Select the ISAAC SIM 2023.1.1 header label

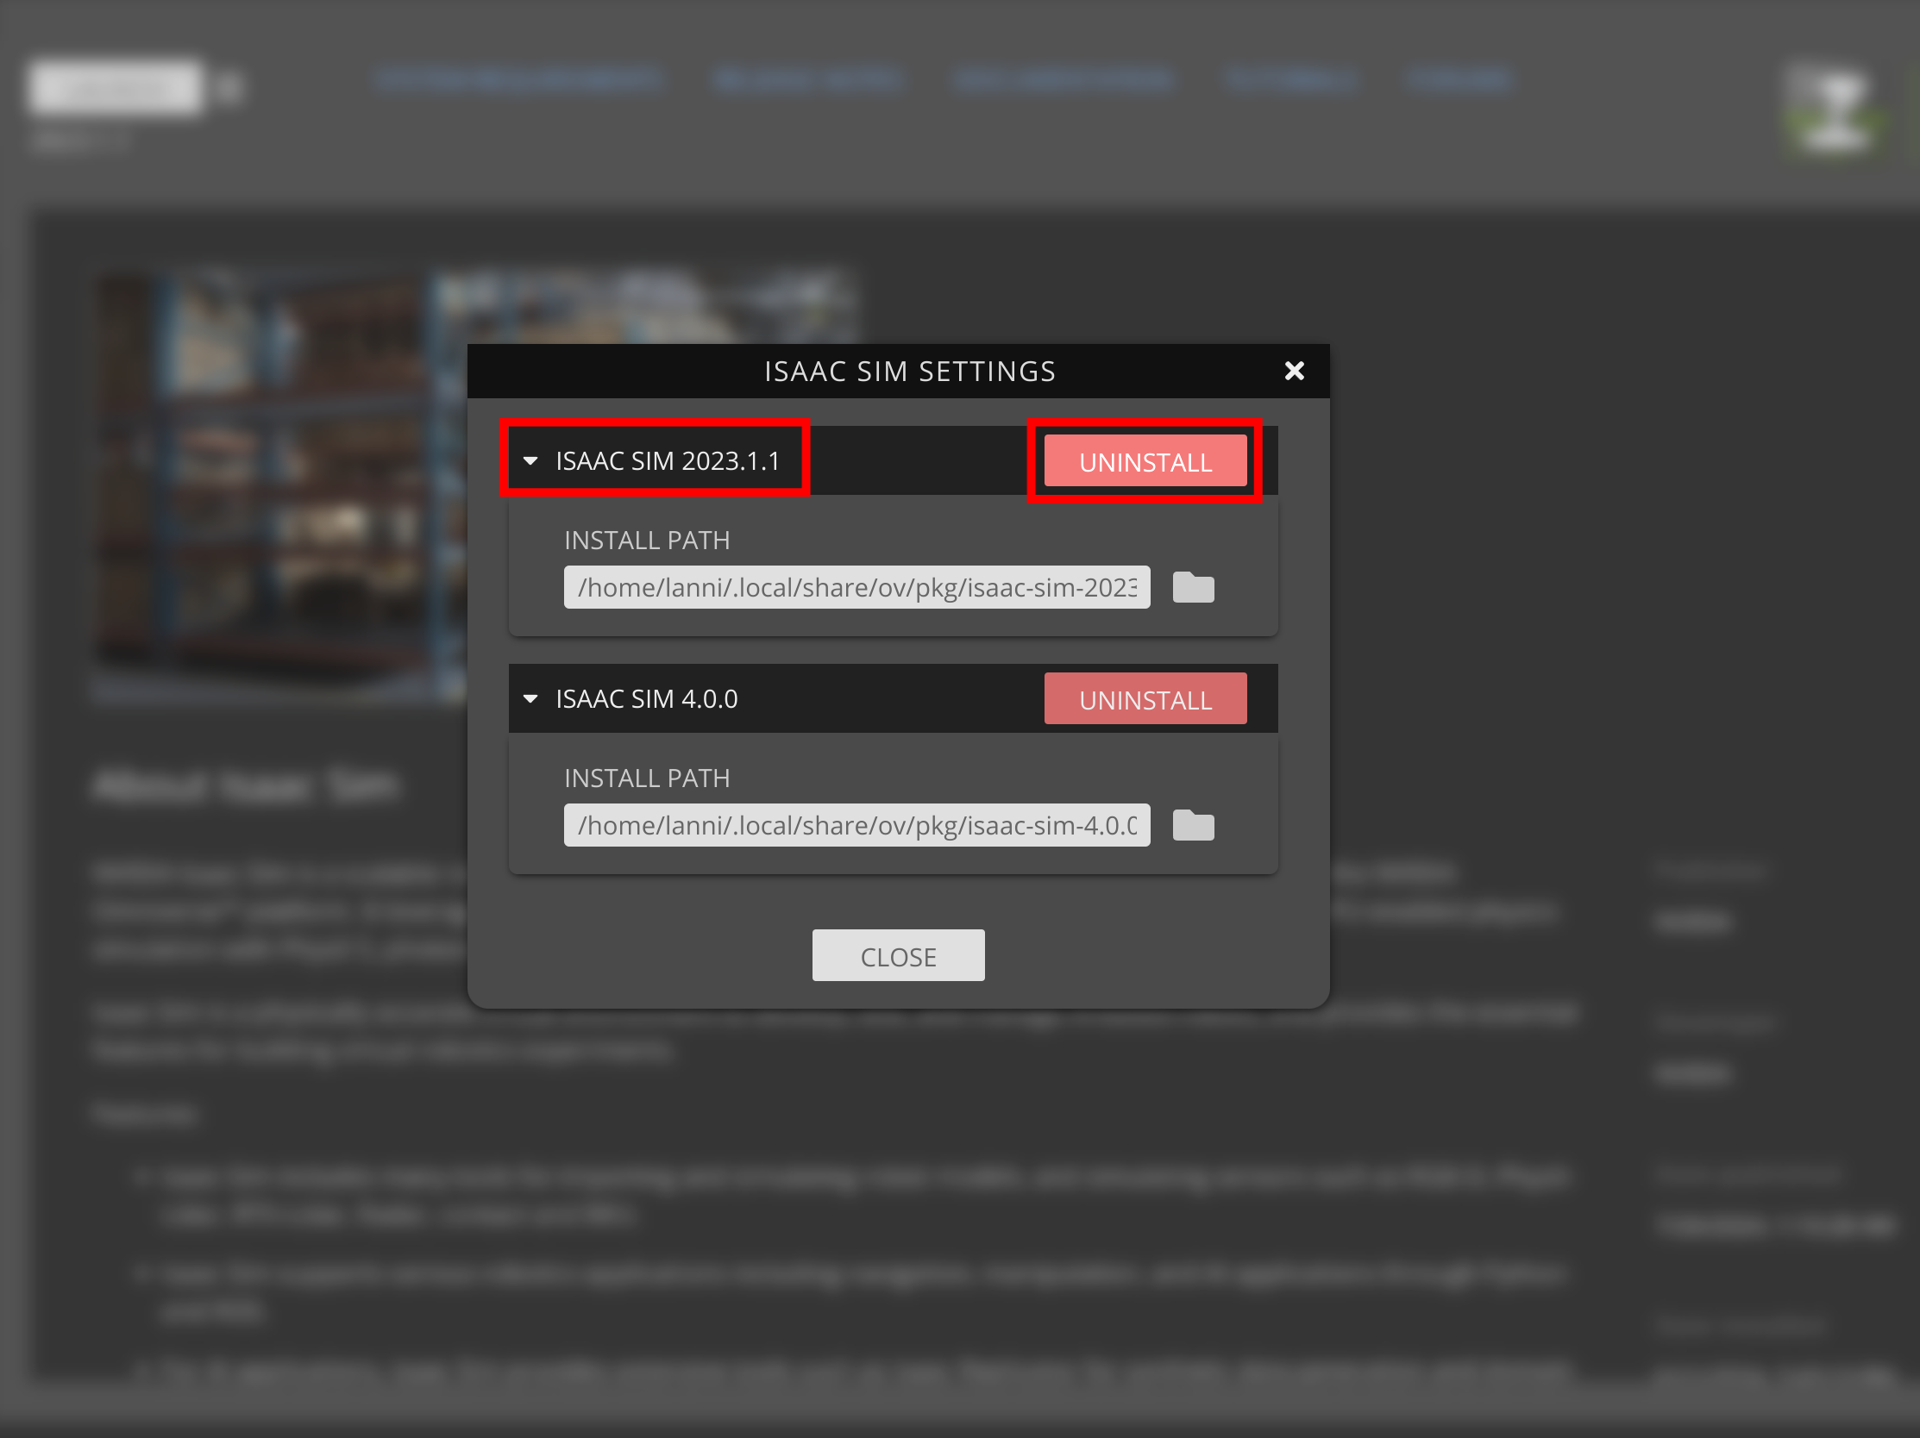tap(668, 460)
